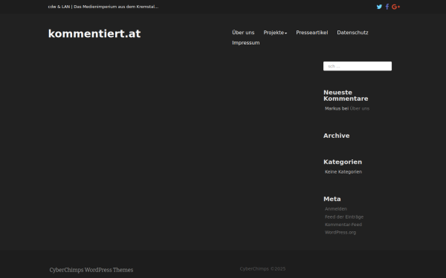The image size is (446, 278).
Task: Click the Meta widget heading
Action: (x=332, y=199)
